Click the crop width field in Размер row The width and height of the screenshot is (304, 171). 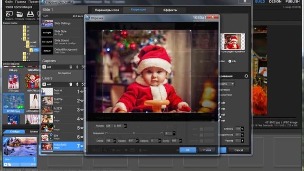(110, 126)
